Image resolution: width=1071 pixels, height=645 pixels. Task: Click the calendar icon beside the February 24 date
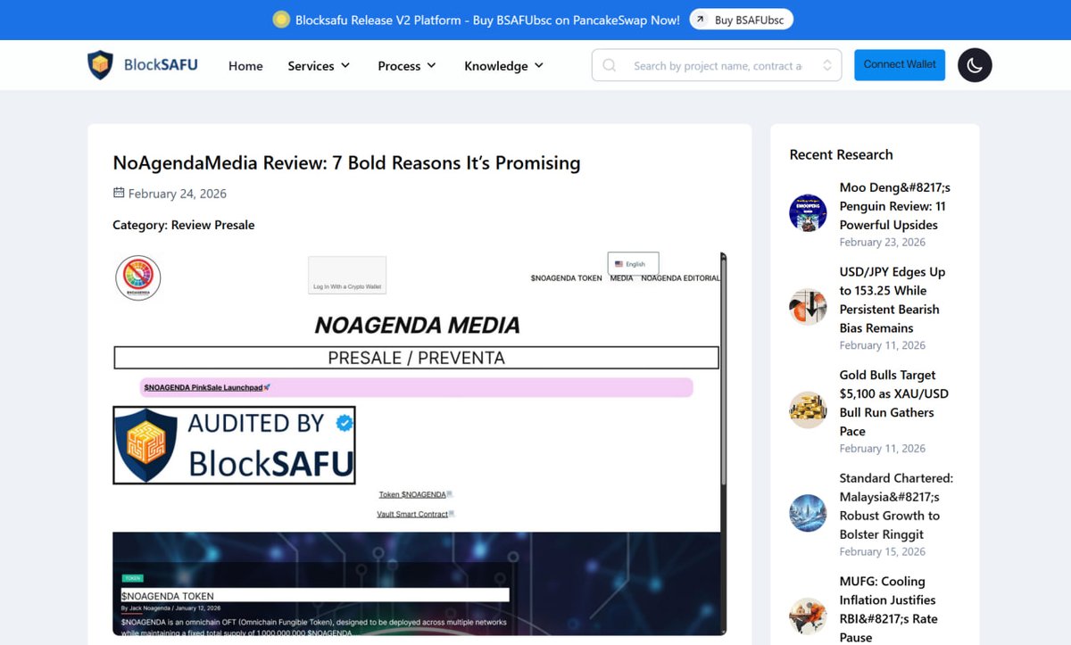pos(118,193)
